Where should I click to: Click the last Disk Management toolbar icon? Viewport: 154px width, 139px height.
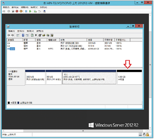point(52,35)
